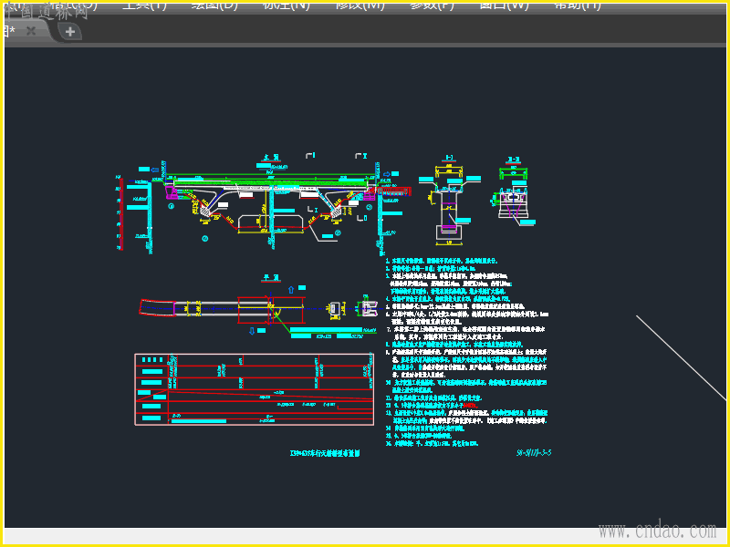Image resolution: width=730 pixels, height=547 pixels.
Task: Open the 窗口(W) Window menu
Action: coord(504,5)
